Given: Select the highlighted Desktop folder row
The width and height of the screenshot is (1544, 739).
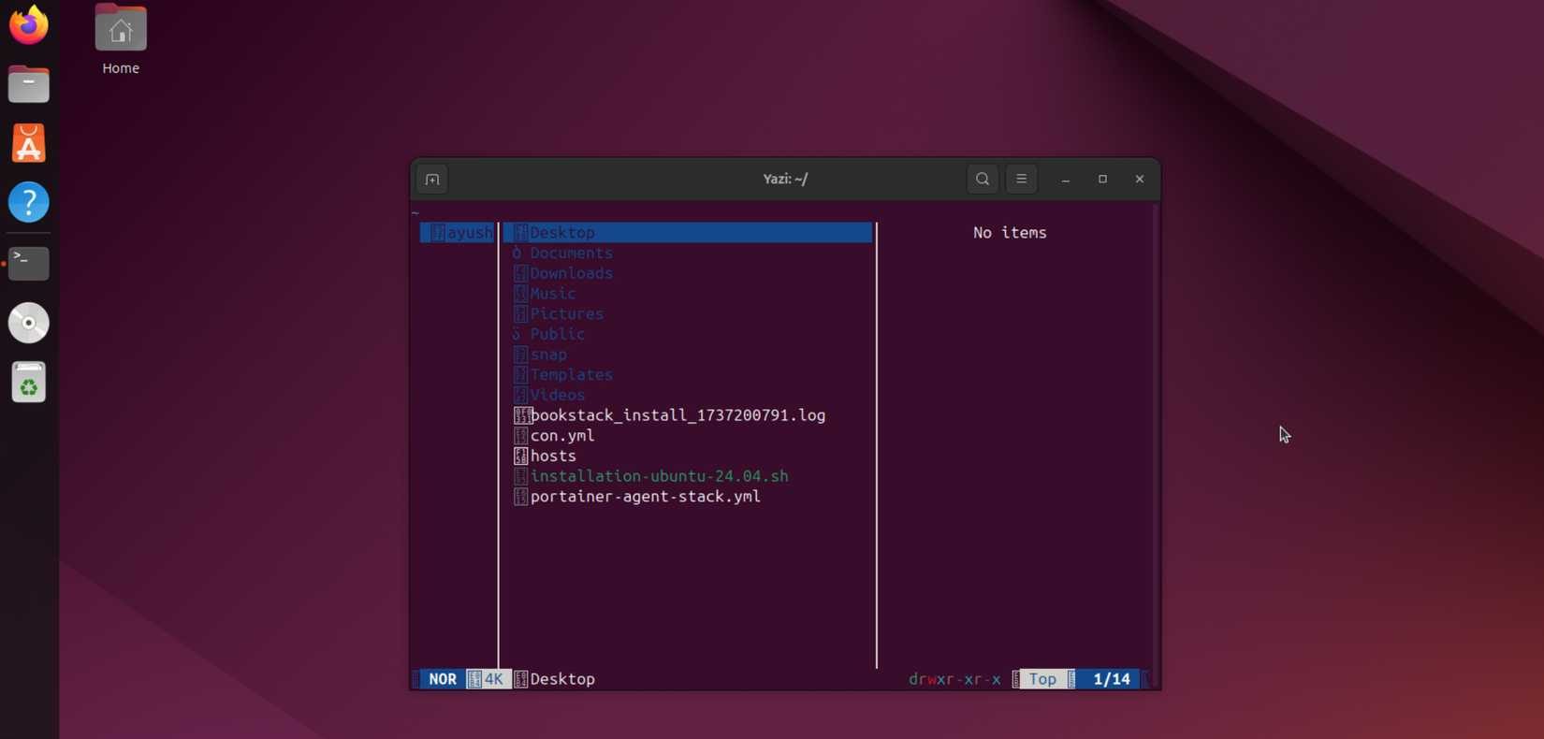Looking at the screenshot, I should pyautogui.click(x=688, y=233).
